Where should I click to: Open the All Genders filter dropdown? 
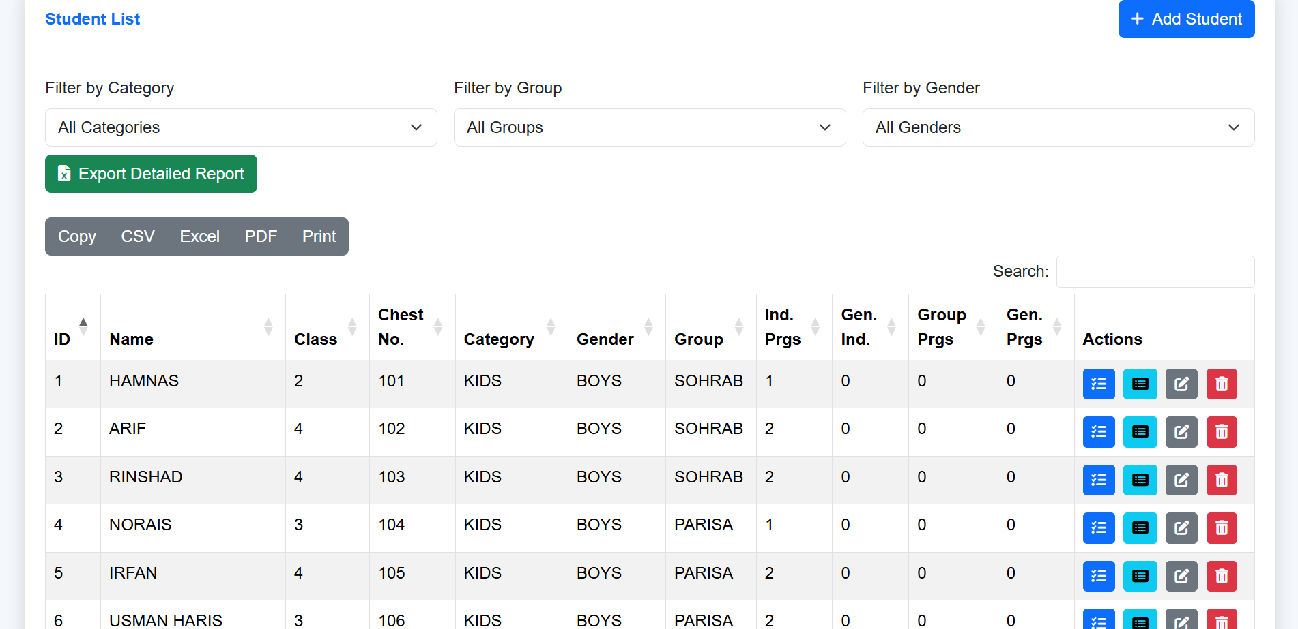coord(1058,127)
